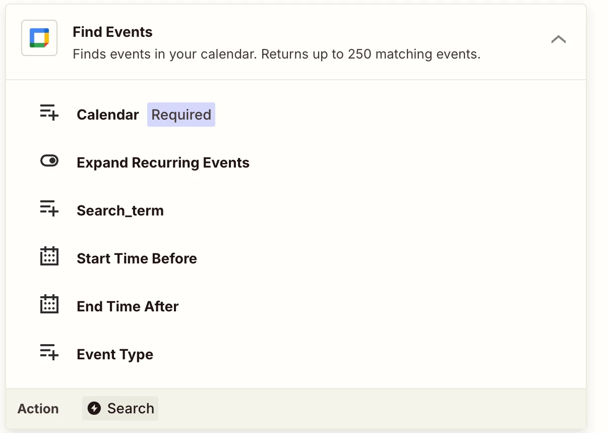
Task: Click the lightning bolt Search icon
Action: point(94,408)
